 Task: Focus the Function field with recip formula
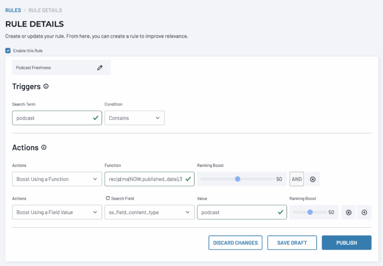[x=150, y=179]
